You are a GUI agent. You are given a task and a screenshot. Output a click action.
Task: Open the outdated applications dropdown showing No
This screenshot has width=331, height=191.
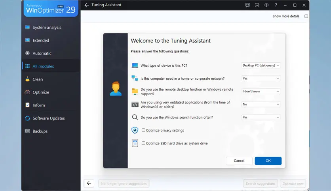261,104
